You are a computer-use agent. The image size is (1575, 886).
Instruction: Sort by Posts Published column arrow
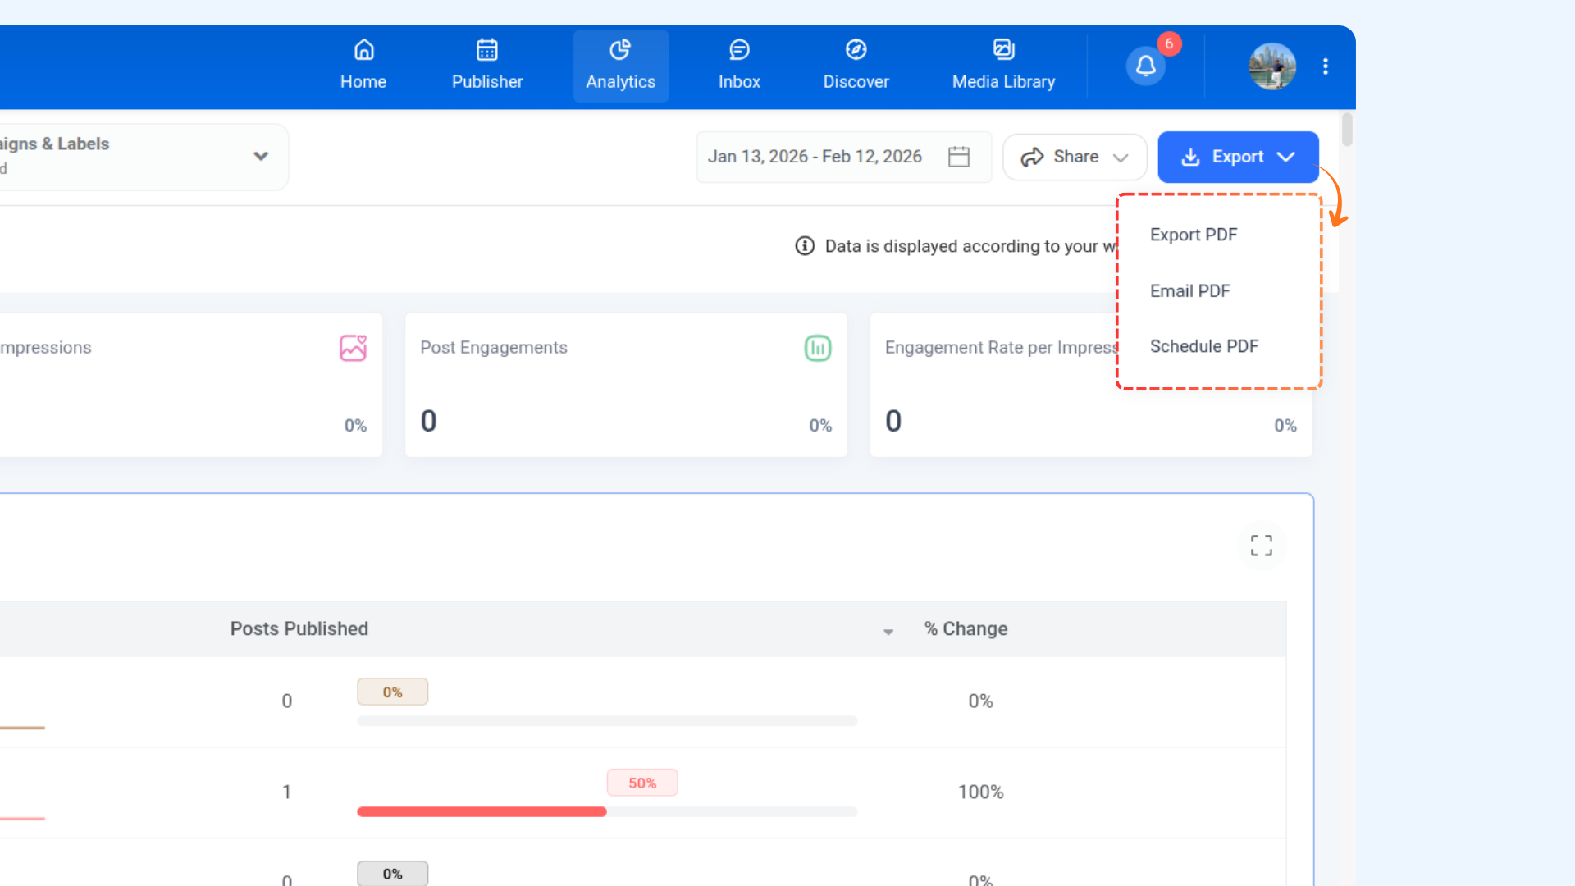click(888, 631)
